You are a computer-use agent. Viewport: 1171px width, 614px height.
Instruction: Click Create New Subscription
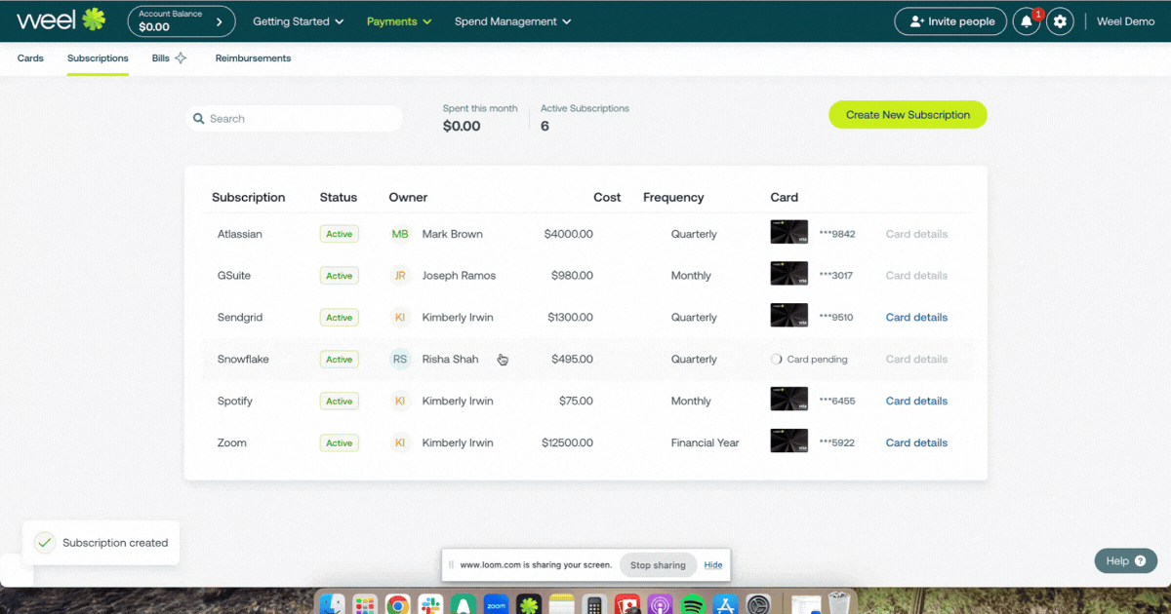click(x=907, y=114)
